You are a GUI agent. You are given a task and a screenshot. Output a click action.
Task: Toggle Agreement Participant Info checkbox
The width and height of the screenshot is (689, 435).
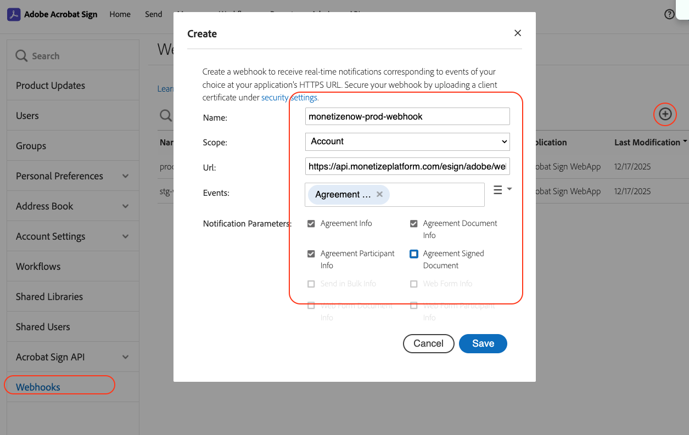pos(311,254)
